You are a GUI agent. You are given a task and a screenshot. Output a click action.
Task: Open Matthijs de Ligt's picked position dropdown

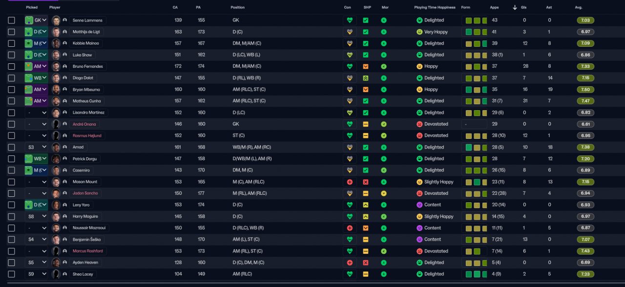pyautogui.click(x=36, y=32)
